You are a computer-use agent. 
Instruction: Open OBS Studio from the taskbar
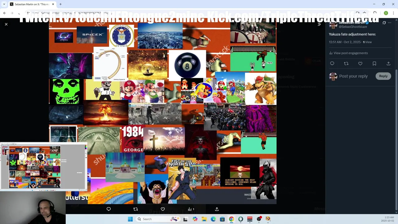259,219
